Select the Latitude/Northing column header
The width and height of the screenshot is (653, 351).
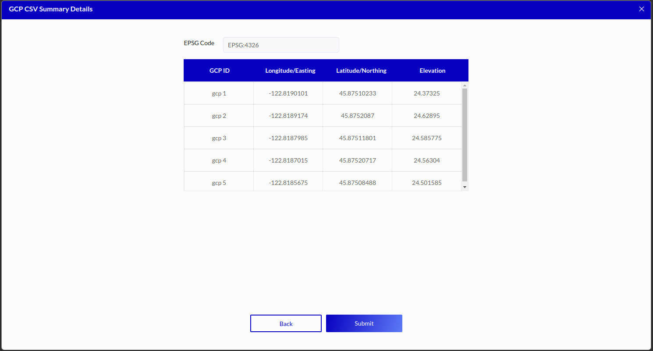361,71
